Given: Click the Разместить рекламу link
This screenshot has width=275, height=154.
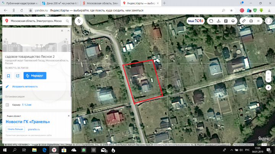Looking at the screenshot, I should coord(243,145).
